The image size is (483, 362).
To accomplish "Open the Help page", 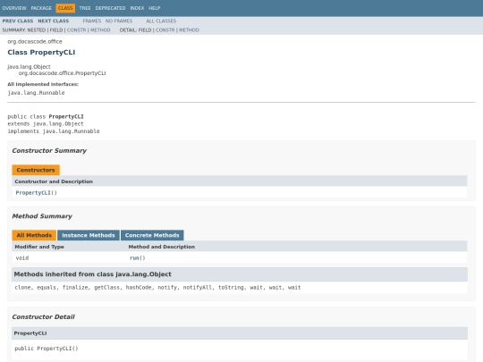I will (155, 8).
